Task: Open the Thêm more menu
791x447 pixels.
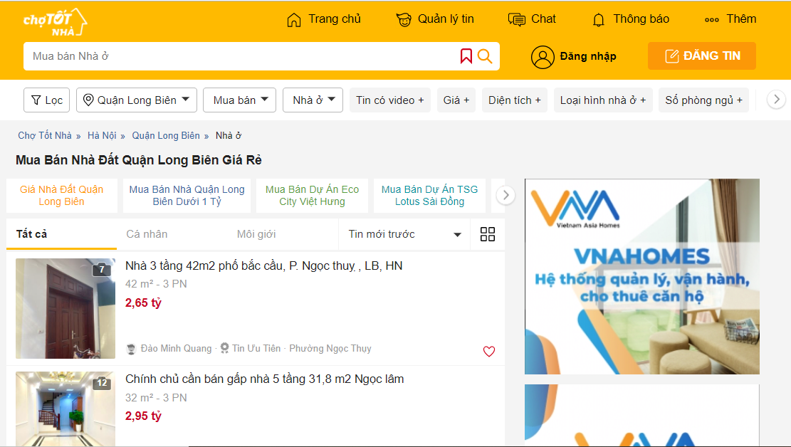Action: (x=730, y=19)
